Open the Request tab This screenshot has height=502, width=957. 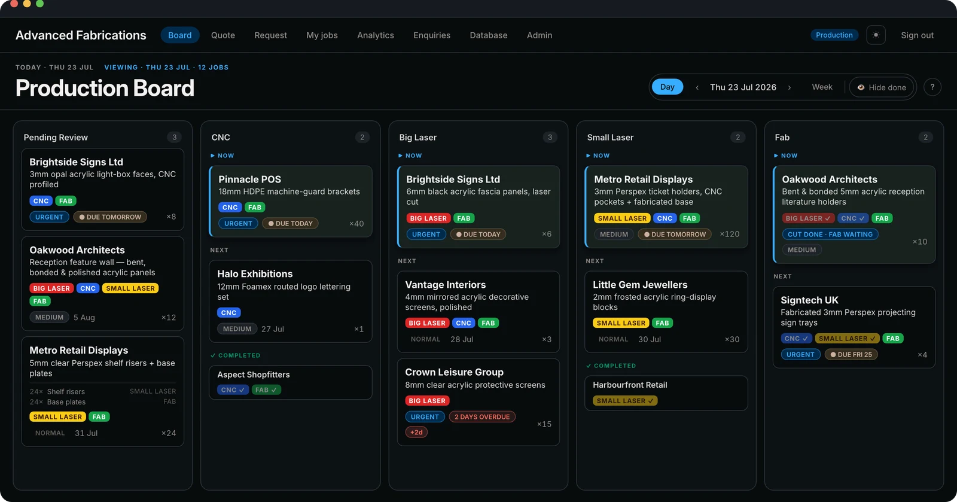pyautogui.click(x=270, y=35)
